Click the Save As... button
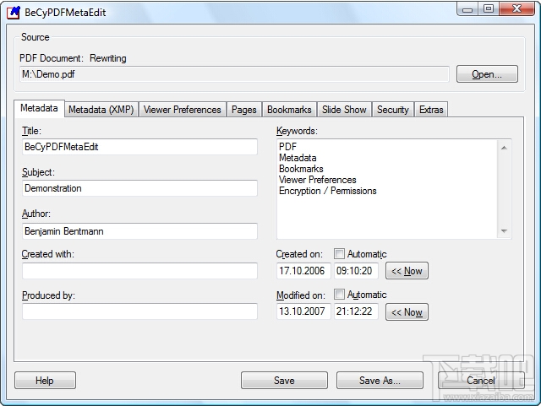Viewport: 541px width, 406px height. click(x=380, y=381)
